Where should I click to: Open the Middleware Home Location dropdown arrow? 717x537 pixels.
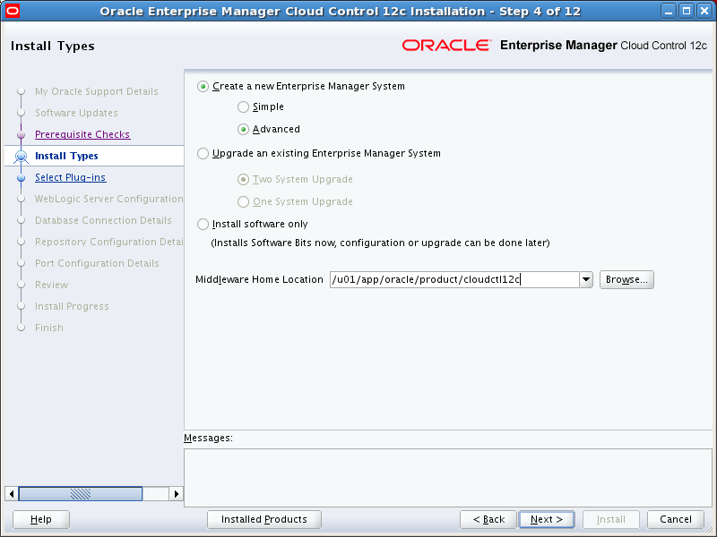coord(586,279)
